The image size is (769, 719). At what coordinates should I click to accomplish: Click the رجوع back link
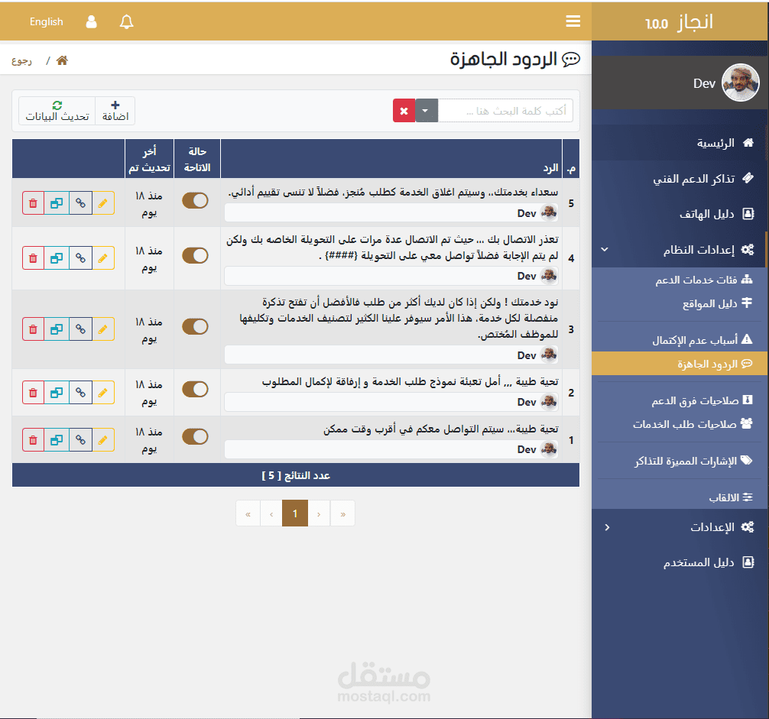point(21,61)
